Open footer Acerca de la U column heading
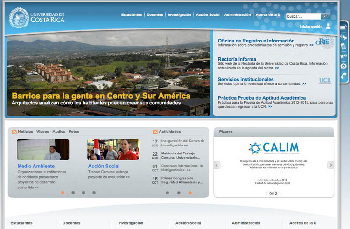Image resolution: width=350 pixels, height=229 pixels. point(303,223)
